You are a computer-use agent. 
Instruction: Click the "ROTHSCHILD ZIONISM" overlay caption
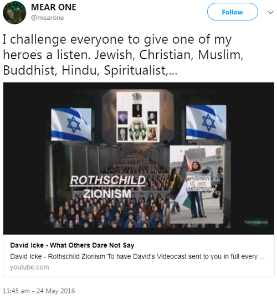[107, 187]
